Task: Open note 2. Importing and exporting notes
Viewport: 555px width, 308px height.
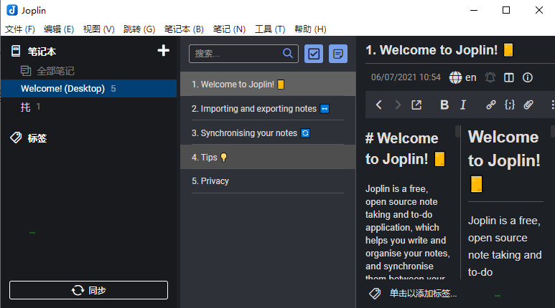Action: 268,108
